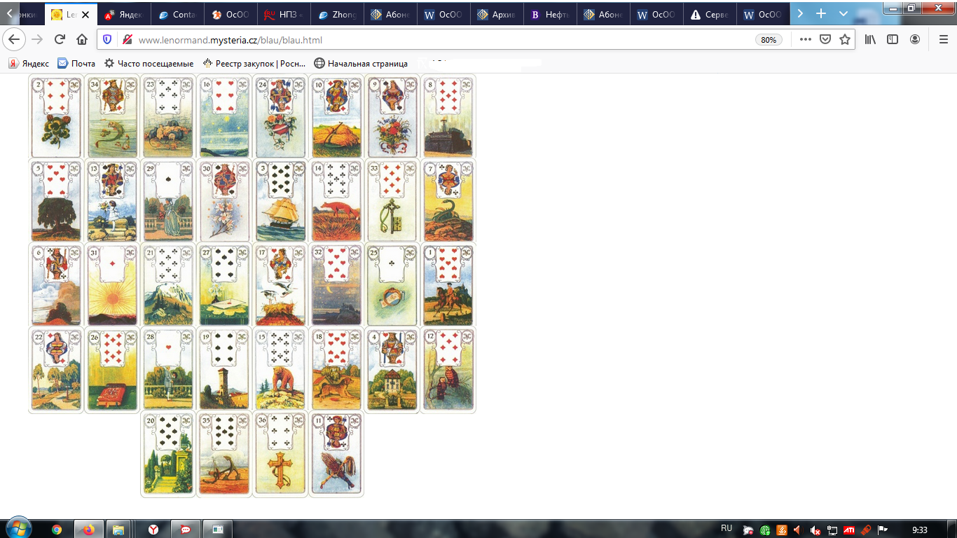Image resolution: width=957 pixels, height=538 pixels.
Task: Switch to the Яндекс tab
Action: click(x=123, y=14)
